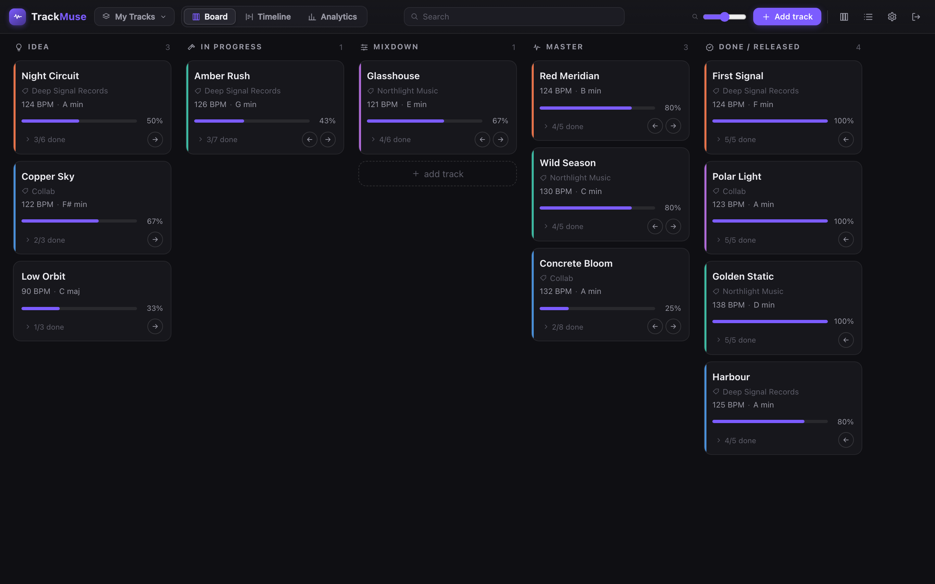This screenshot has height=584, width=935.
Task: Expand Harbour 4/5 done checklist
Action: click(736, 440)
